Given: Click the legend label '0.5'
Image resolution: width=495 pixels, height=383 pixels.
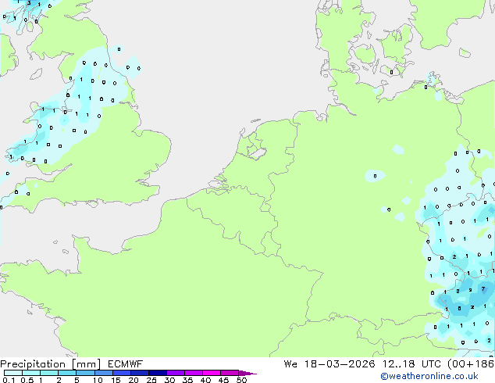Looking at the screenshot, I should tap(27, 380).
